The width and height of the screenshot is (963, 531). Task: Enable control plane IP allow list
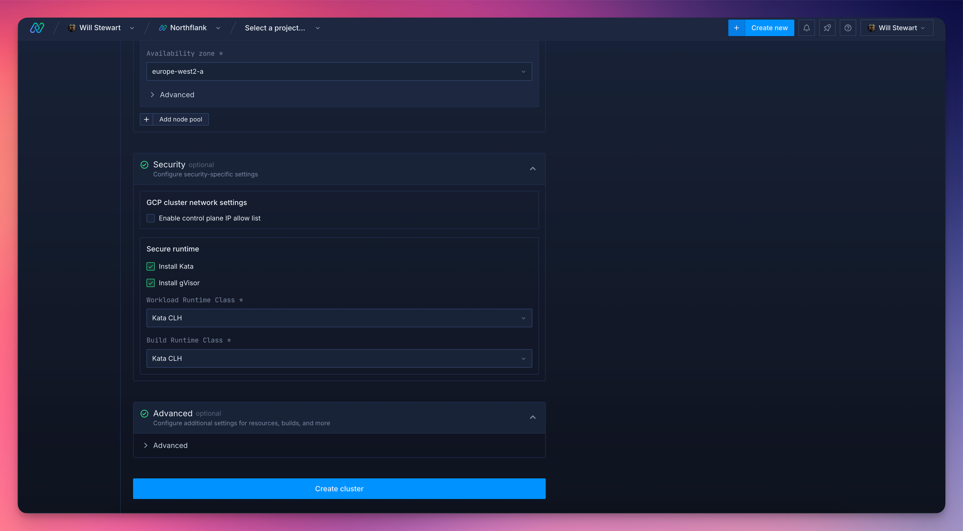(151, 218)
